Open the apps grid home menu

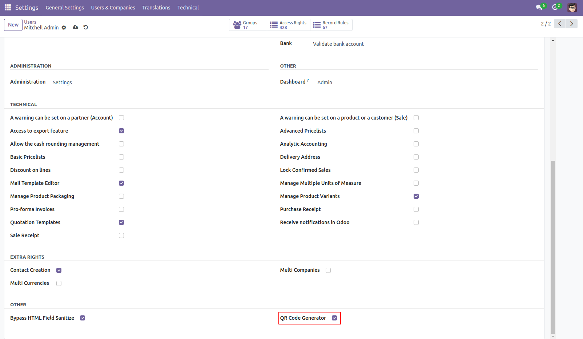(8, 7)
